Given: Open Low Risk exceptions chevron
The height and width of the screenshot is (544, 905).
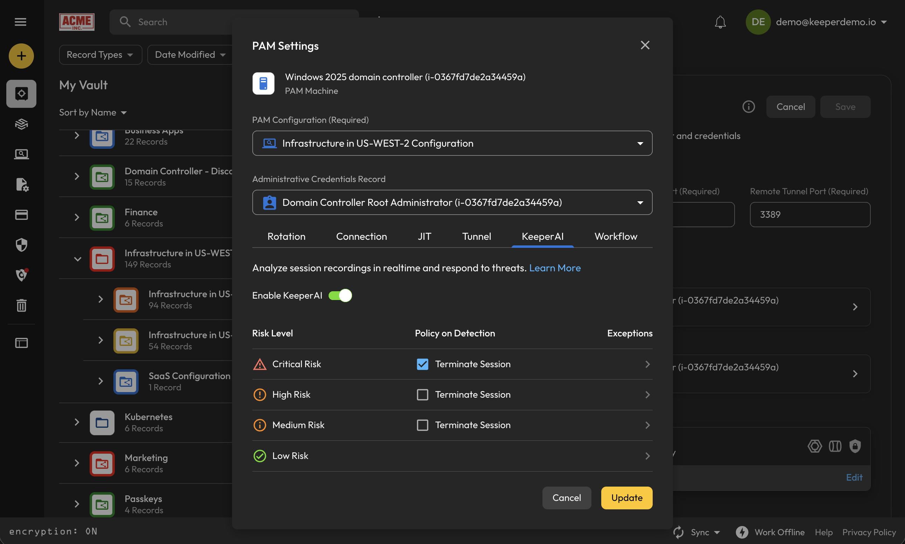Looking at the screenshot, I should pyautogui.click(x=647, y=456).
